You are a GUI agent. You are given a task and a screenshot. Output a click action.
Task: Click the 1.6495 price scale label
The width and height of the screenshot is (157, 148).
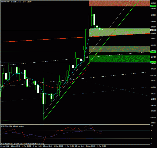(153, 33)
